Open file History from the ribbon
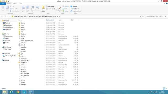 click(x=66, y=11)
